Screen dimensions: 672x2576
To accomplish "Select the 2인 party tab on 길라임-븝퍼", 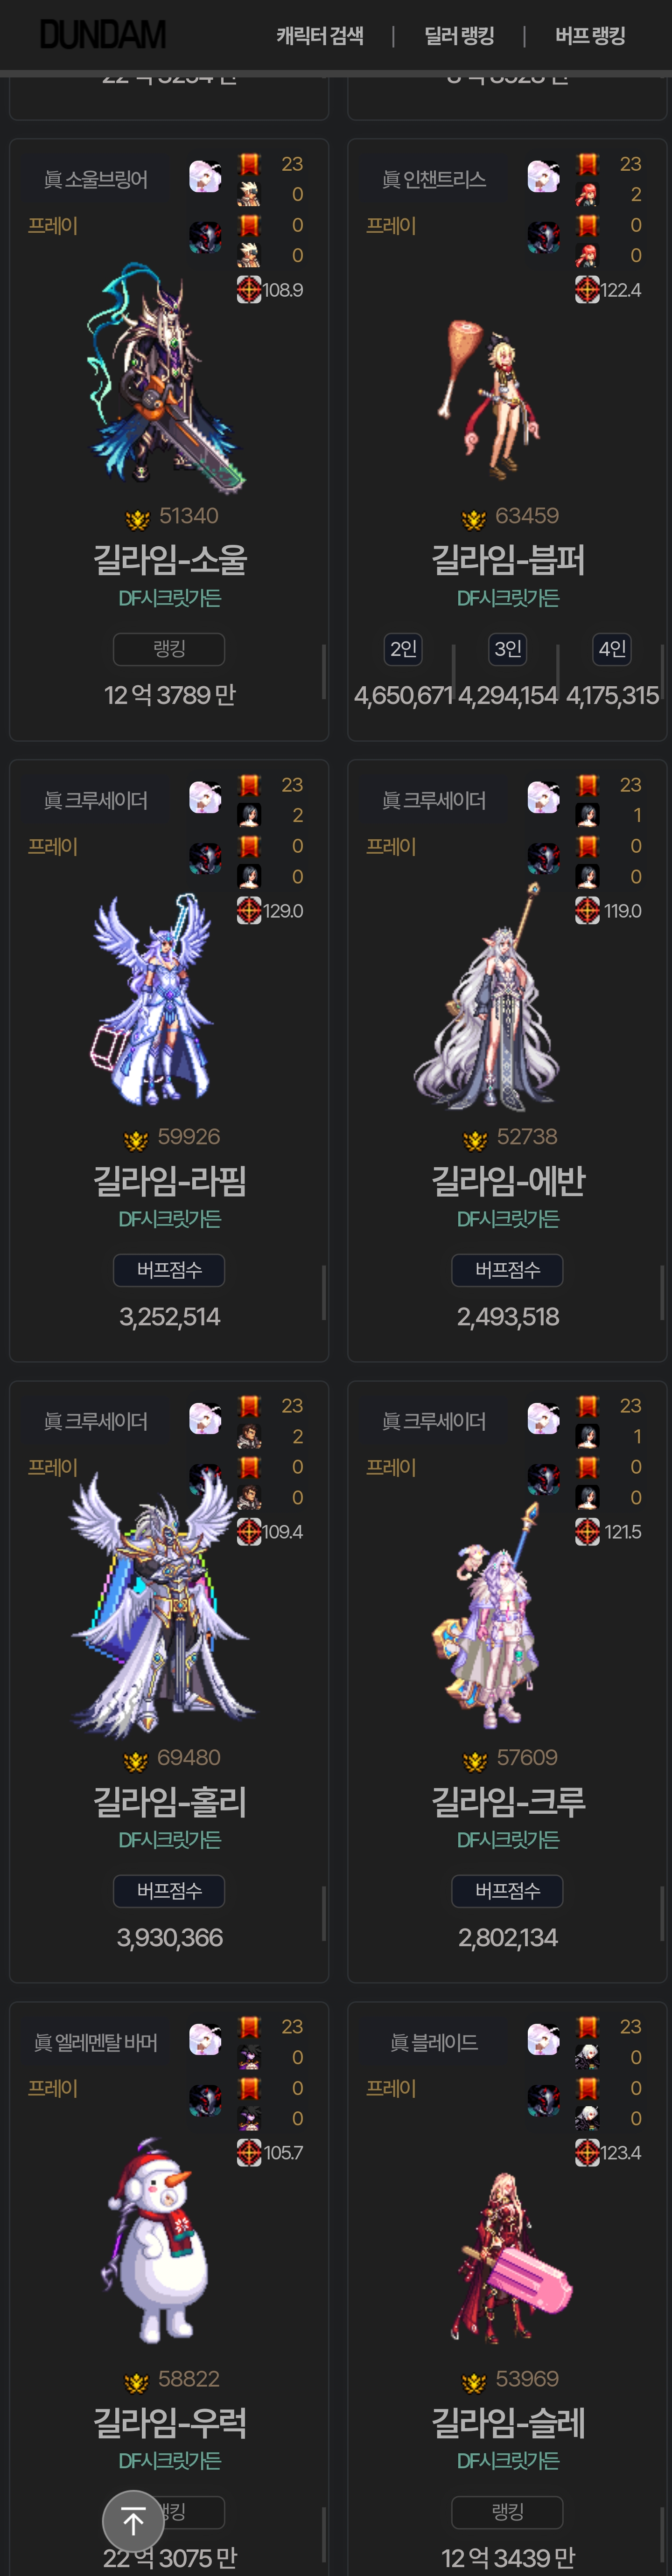I will point(404,649).
